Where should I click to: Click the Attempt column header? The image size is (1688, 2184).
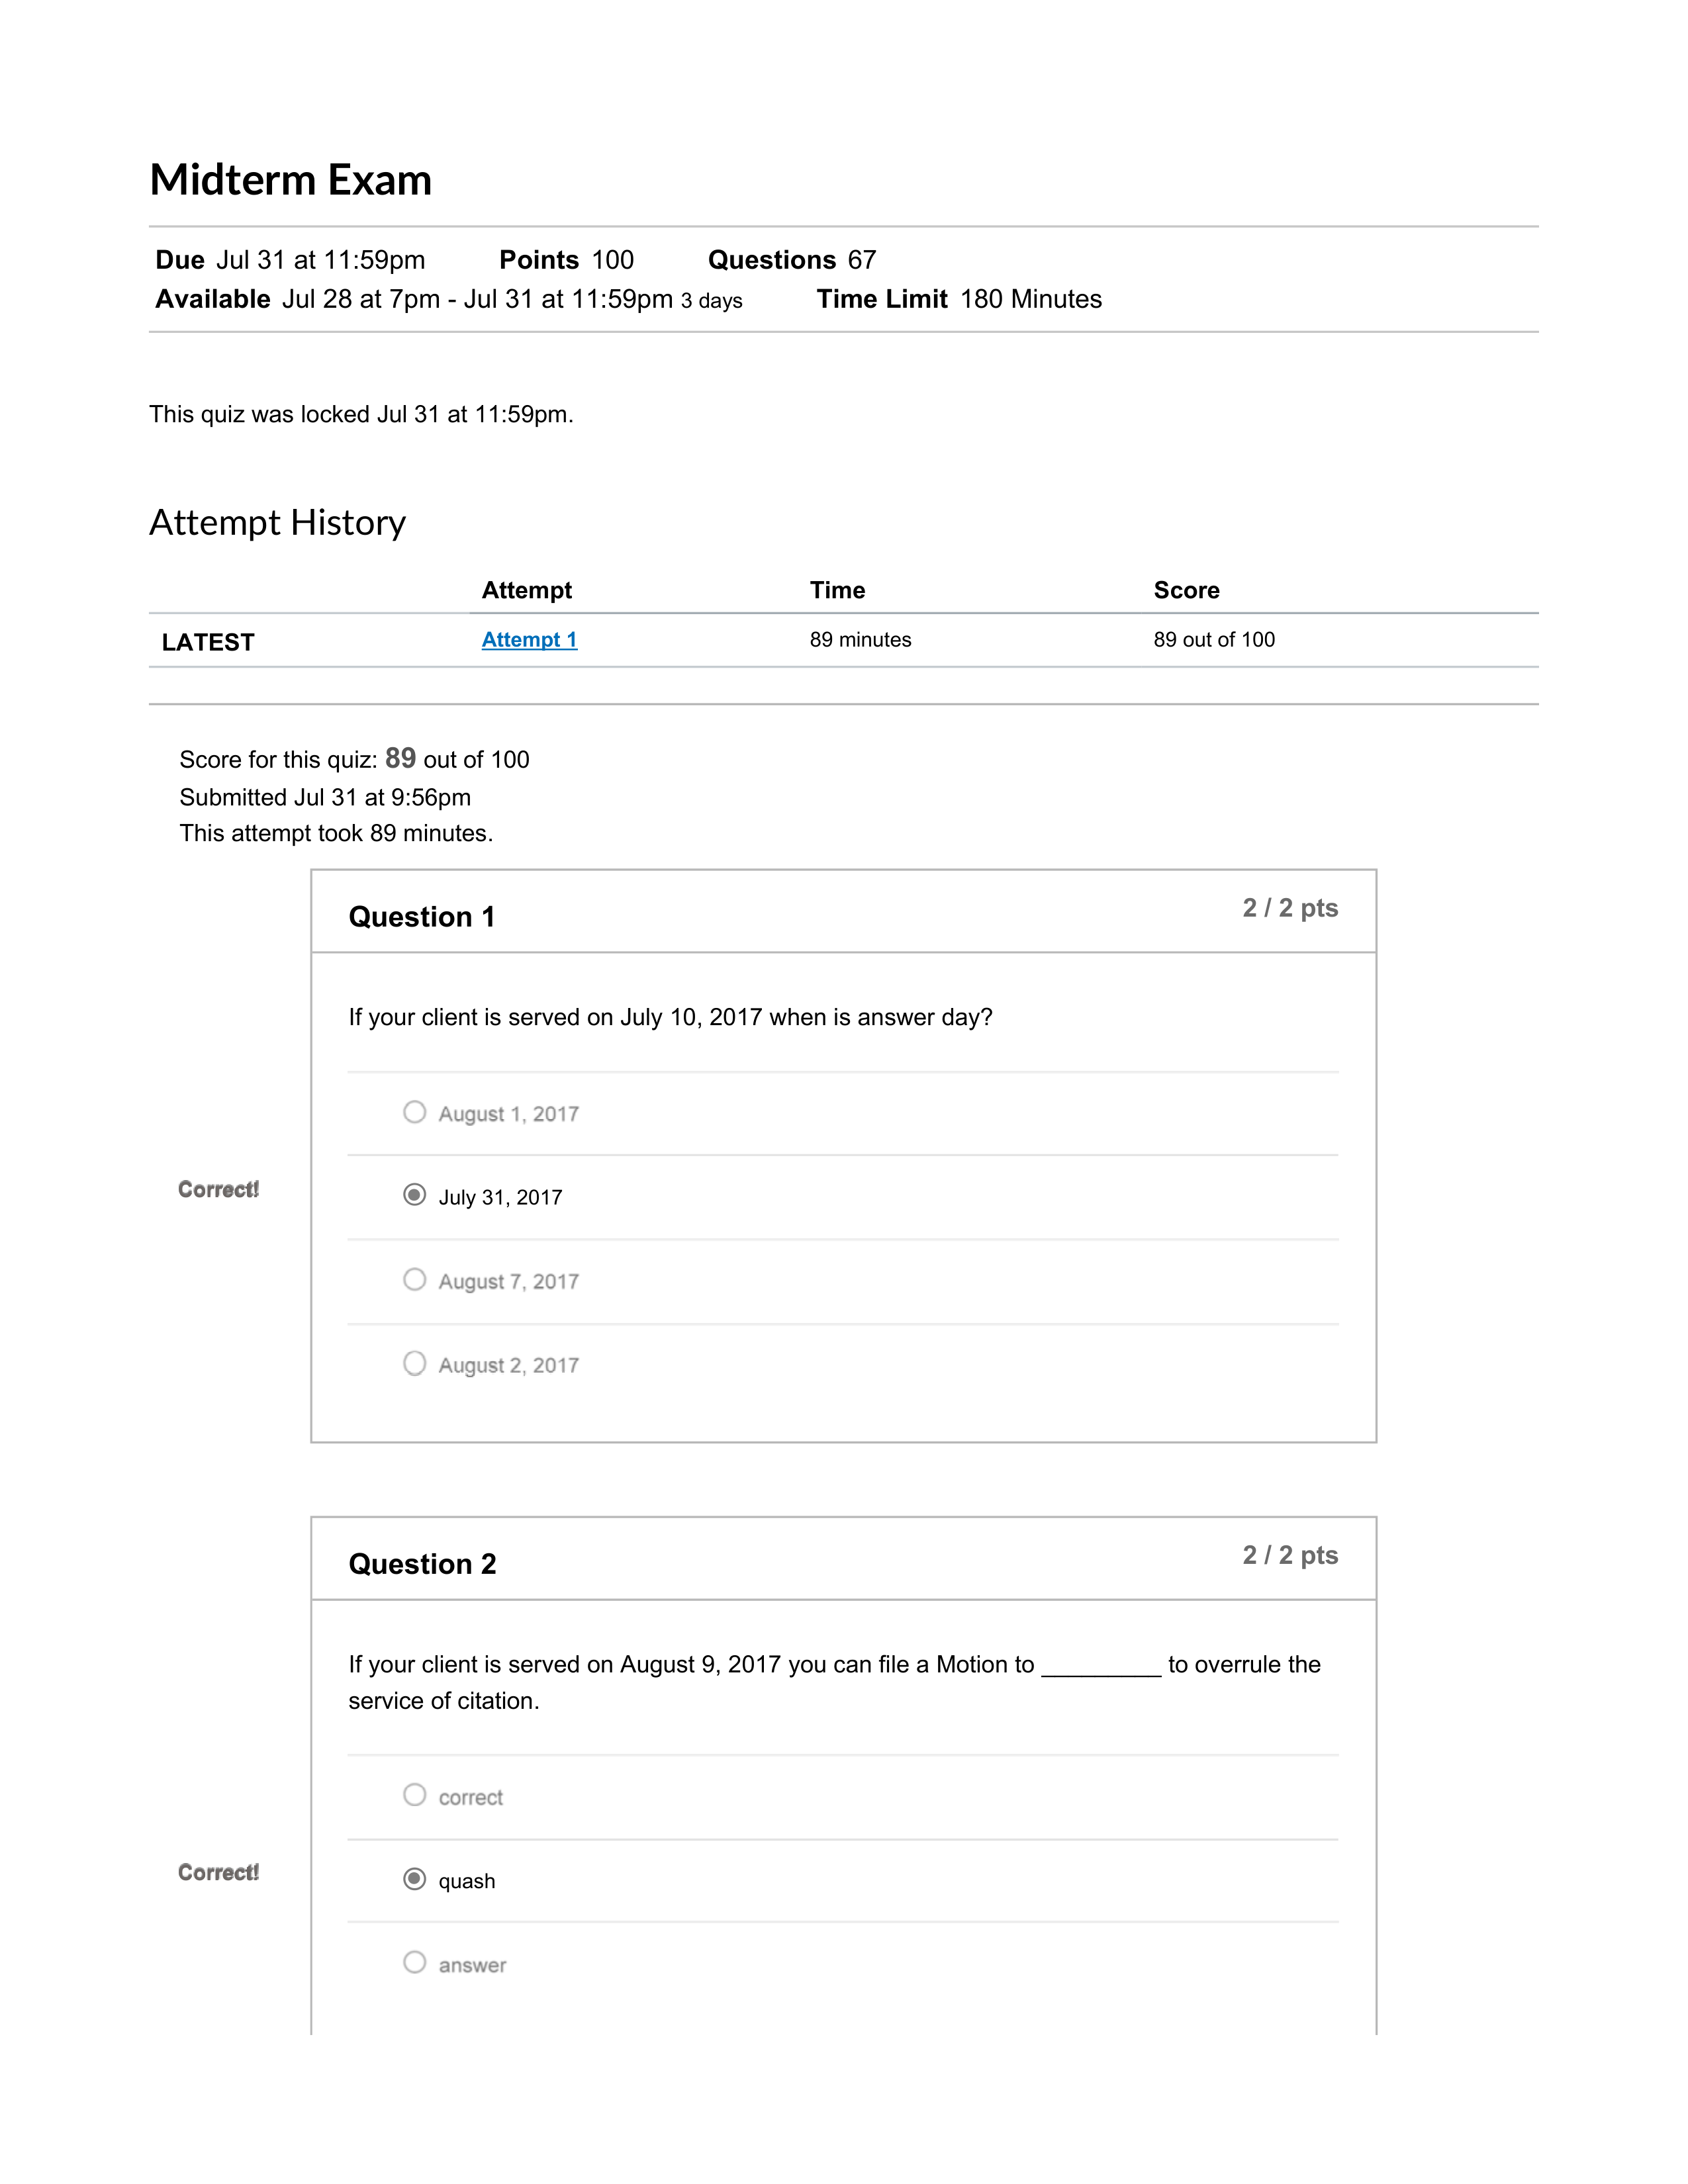pos(526,590)
